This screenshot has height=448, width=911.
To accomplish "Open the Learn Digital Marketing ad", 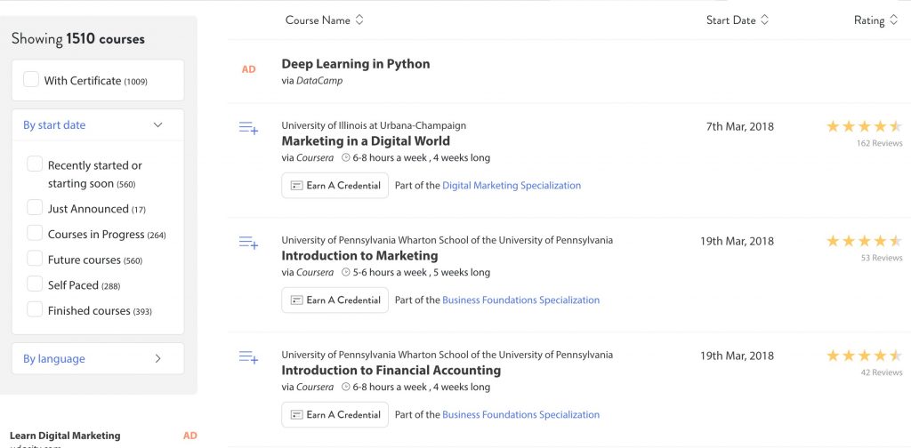I will [x=65, y=436].
